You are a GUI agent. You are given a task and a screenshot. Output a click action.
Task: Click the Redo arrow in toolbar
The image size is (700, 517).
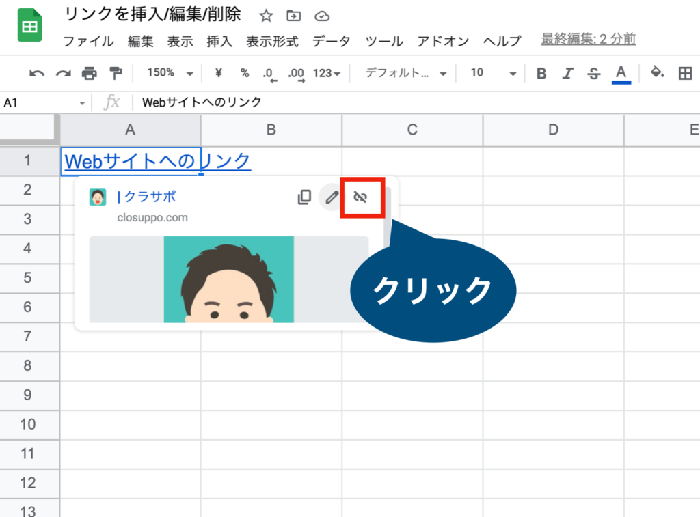tap(63, 73)
